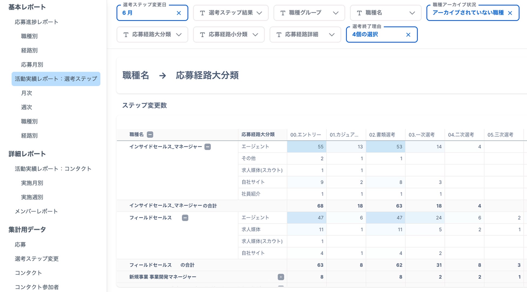Remove the アーカイブされていない職種 filter
The image size is (527, 292).
(510, 13)
